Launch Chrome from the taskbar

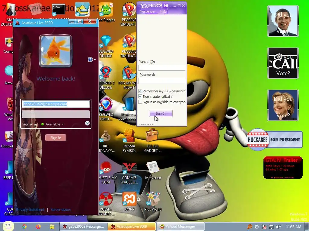(x=24, y=226)
